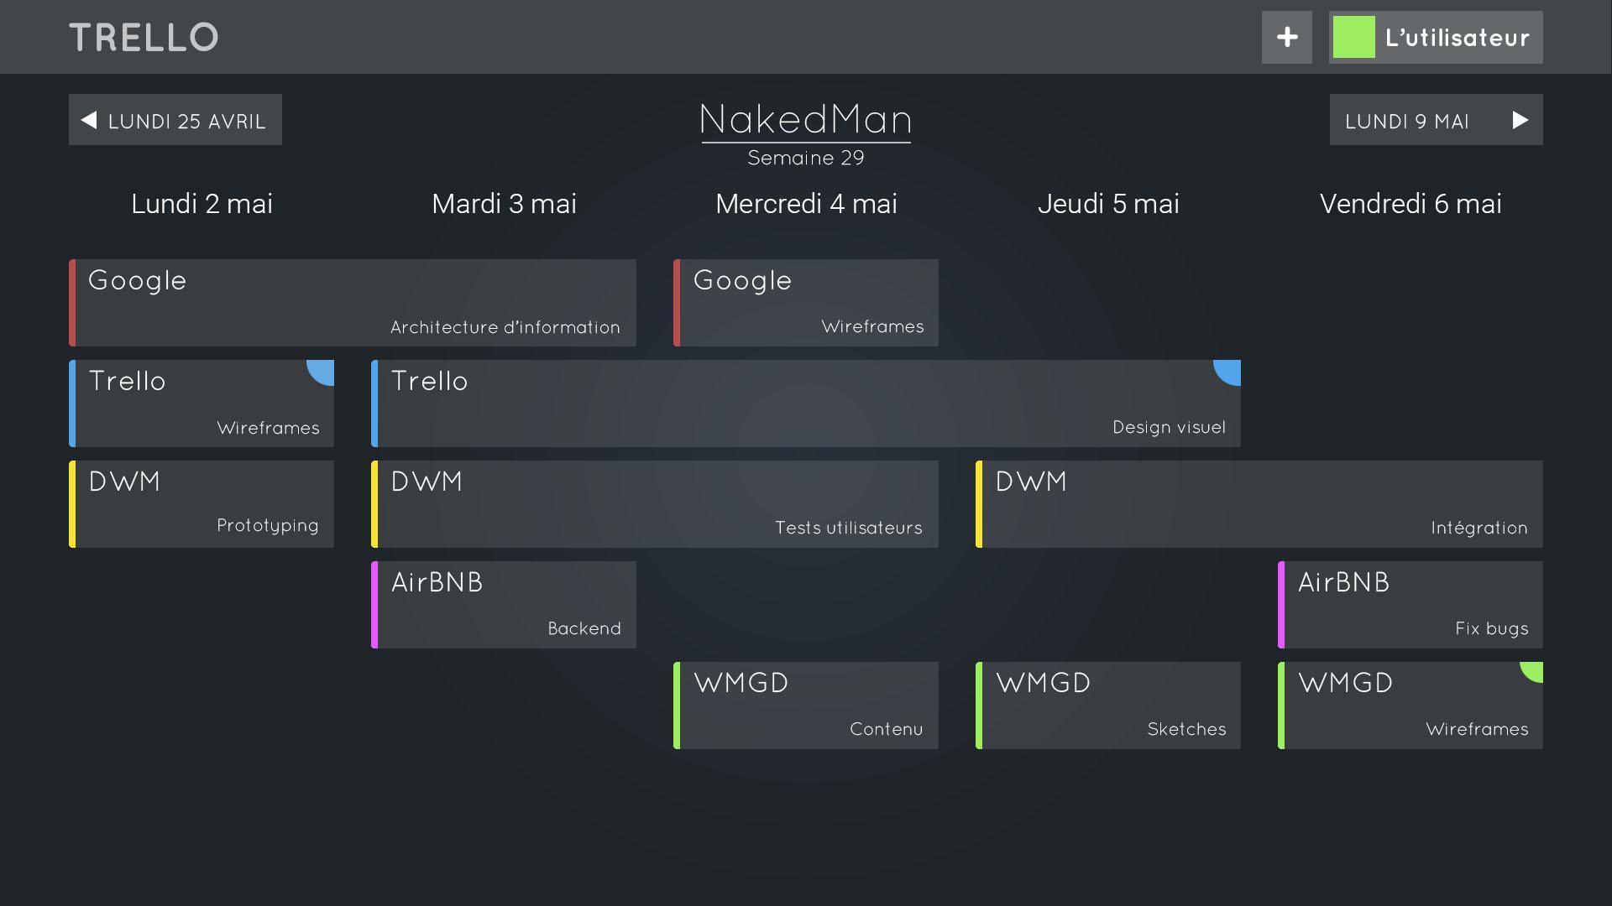Click the green avatar next to L'utilisateur
The height and width of the screenshot is (906, 1612).
1353,36
